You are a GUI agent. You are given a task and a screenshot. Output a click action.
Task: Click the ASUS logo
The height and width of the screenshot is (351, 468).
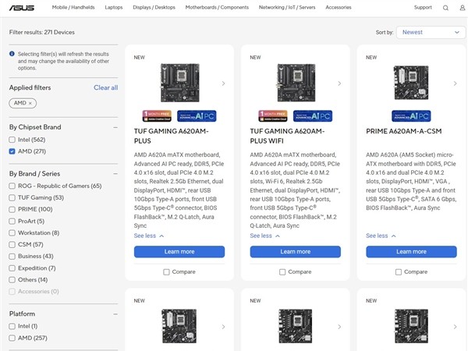(x=22, y=8)
